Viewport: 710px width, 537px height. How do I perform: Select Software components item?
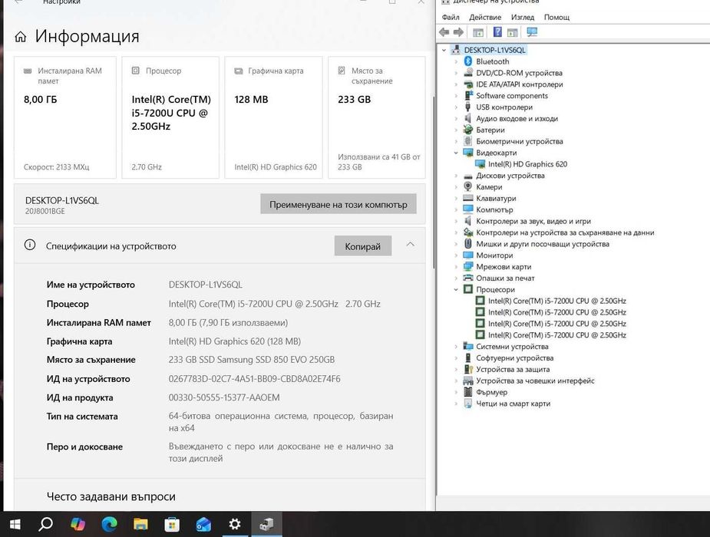pyautogui.click(x=512, y=95)
